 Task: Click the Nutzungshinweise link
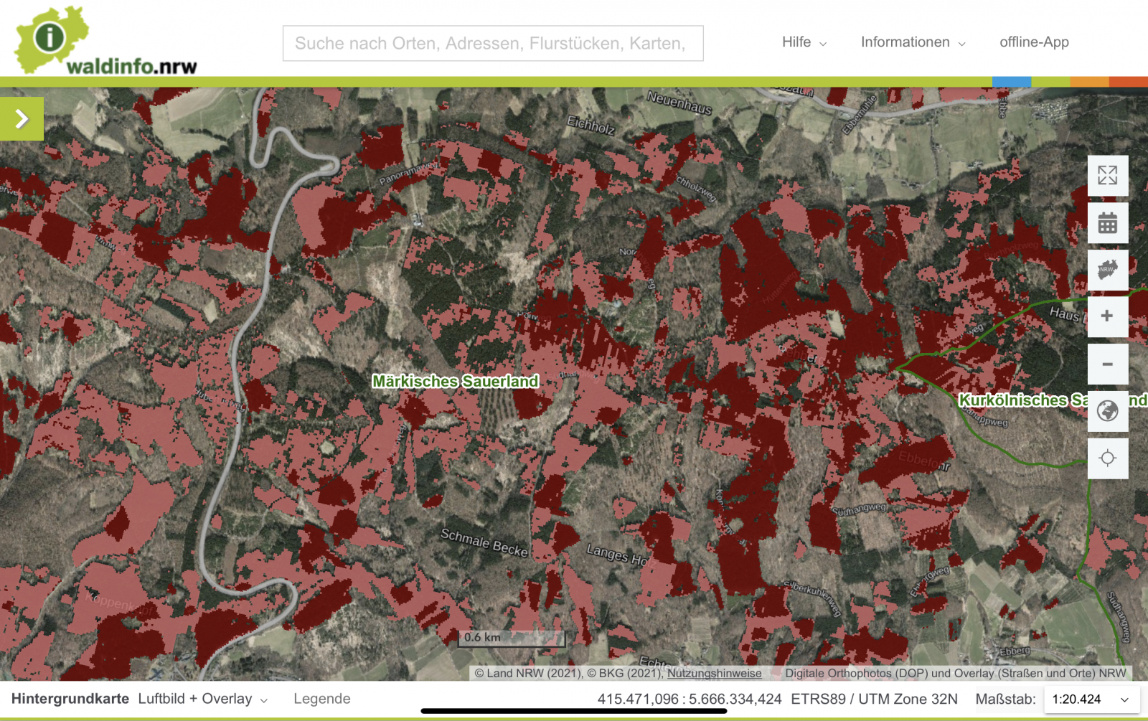click(714, 673)
